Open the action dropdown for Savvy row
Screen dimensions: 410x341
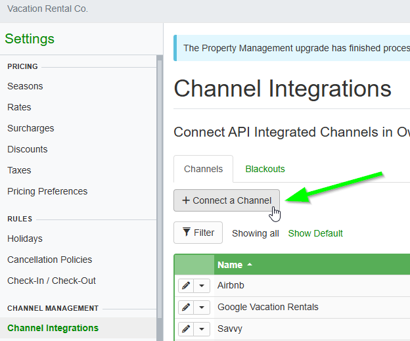(202, 328)
